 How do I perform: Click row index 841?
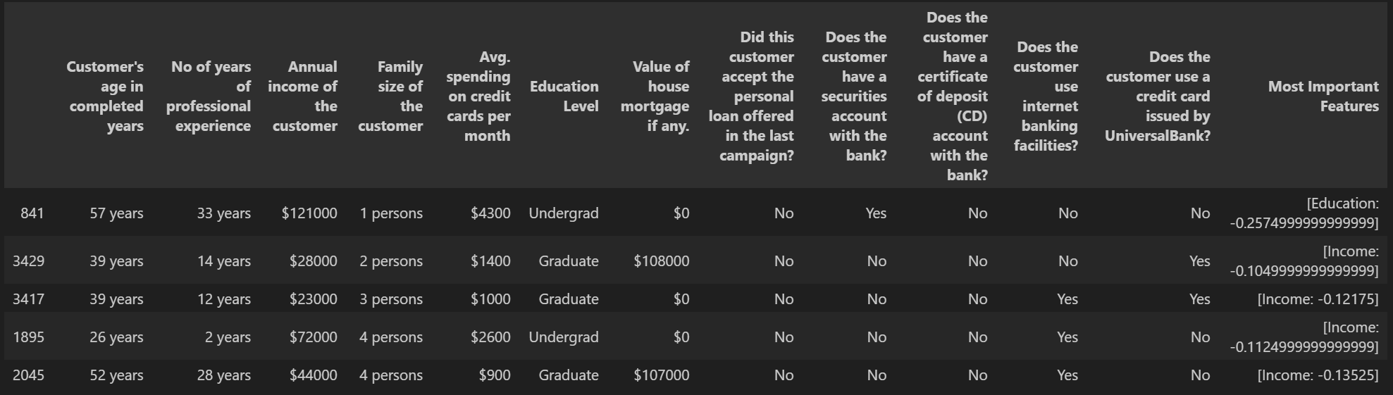[32, 213]
